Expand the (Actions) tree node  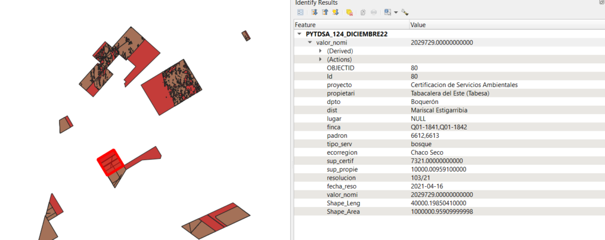pos(320,60)
